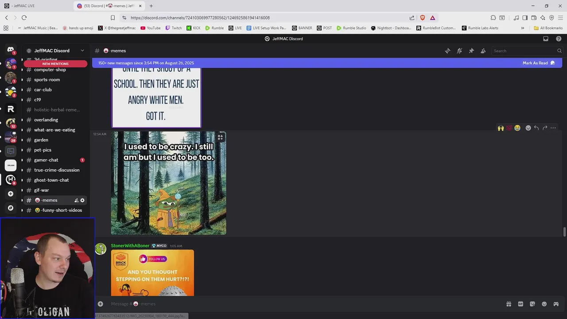Click the StonerWithABoner username
This screenshot has width=567, height=319.
click(130, 246)
